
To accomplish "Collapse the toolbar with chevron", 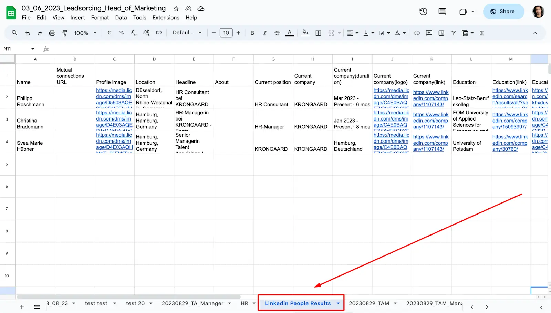I will (x=535, y=33).
